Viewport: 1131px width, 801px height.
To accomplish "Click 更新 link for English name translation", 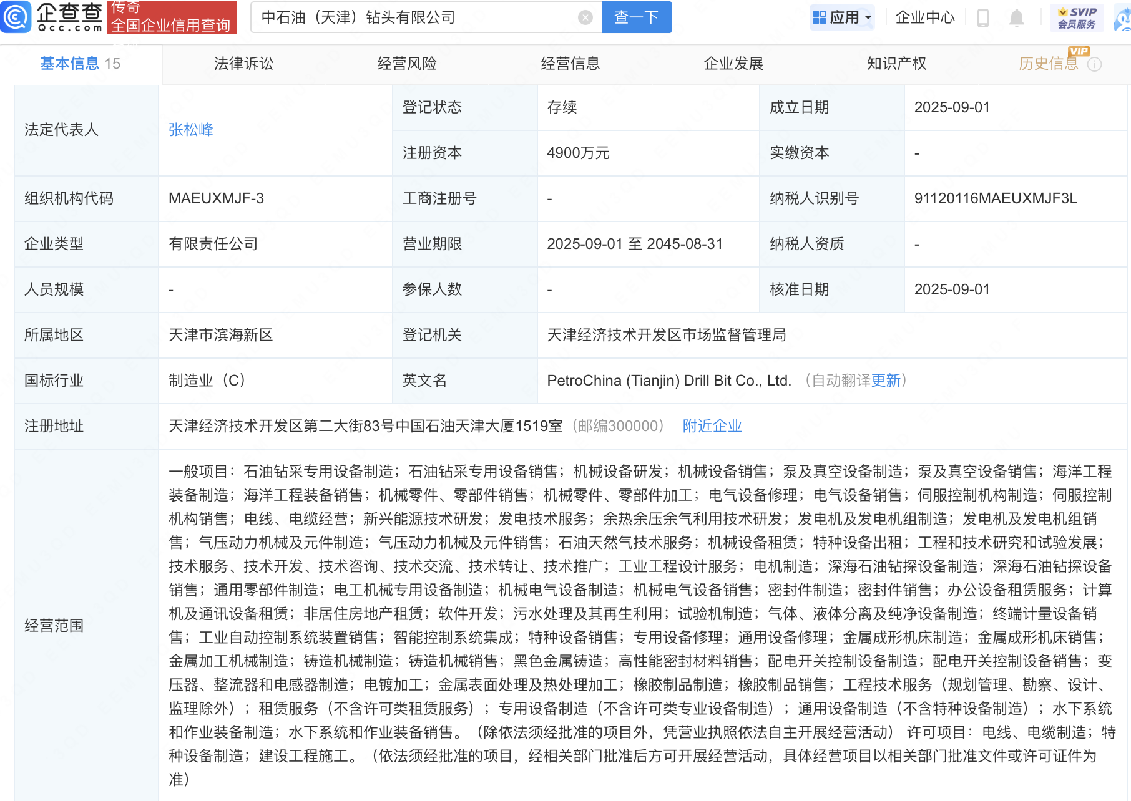I will tap(886, 381).
